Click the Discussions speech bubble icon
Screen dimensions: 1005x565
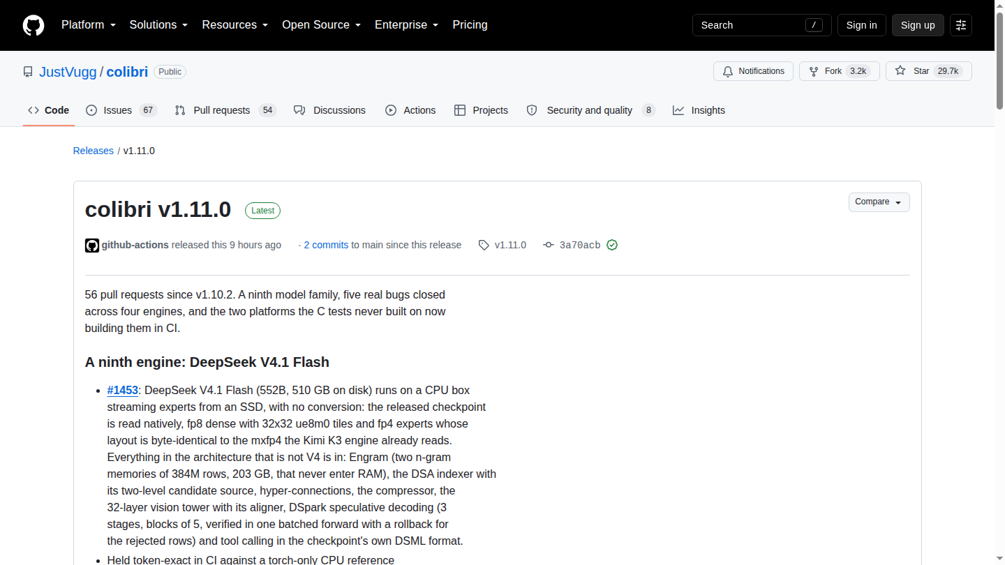coord(299,110)
